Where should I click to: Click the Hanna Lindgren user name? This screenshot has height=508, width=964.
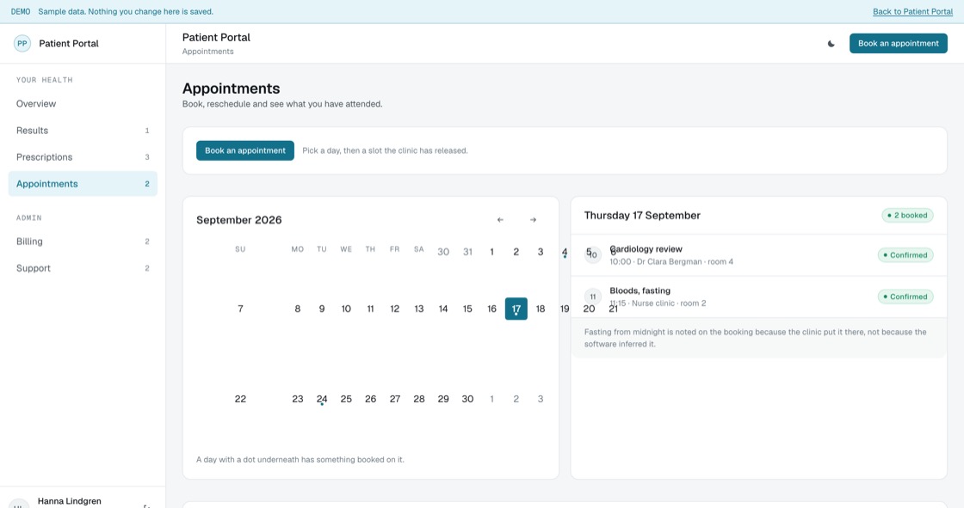tap(70, 501)
